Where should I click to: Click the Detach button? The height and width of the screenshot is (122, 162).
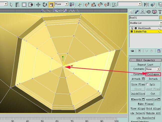click(x=153, y=79)
